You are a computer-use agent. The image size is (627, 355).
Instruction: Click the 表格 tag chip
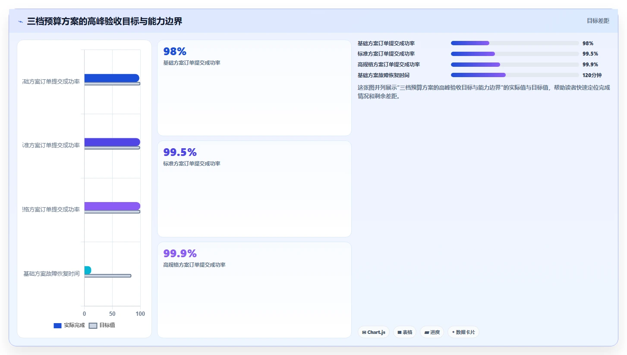(x=405, y=332)
